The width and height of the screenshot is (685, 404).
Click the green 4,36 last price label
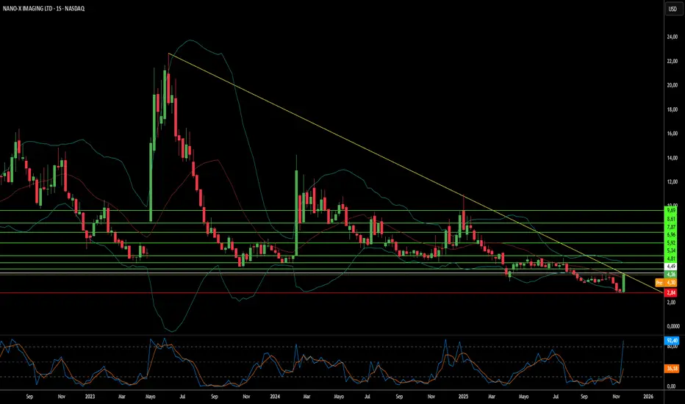point(670,274)
